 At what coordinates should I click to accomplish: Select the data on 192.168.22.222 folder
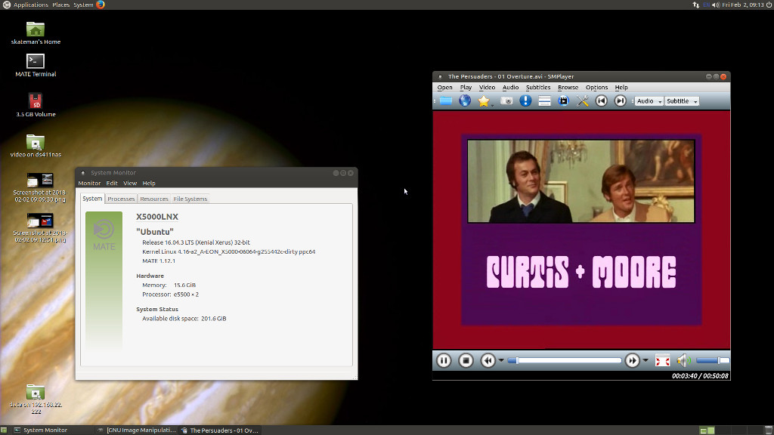[36, 399]
